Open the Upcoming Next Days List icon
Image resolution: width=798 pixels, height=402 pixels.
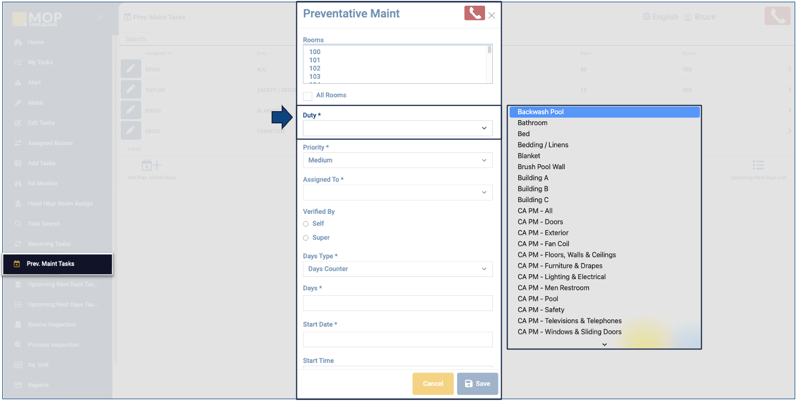pos(758,166)
